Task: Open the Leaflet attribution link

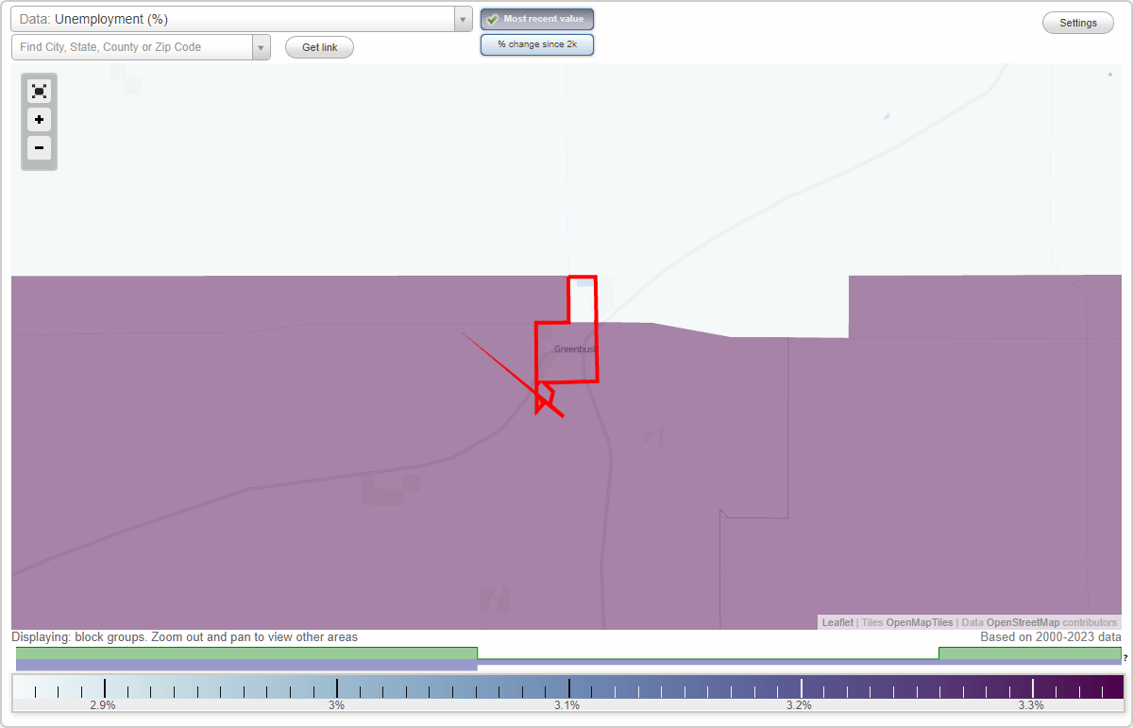Action: [837, 622]
